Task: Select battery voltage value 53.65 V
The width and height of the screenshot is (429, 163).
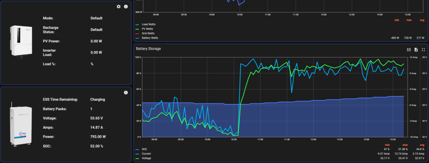Action: 97,118
